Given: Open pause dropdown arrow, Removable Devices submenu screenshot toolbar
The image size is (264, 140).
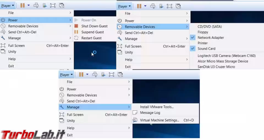Looking at the screenshot, I should coord(145,6).
